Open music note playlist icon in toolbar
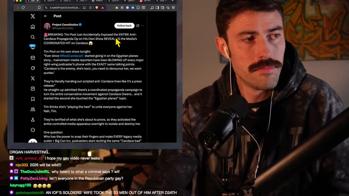The image size is (349, 196). pos(152,8)
